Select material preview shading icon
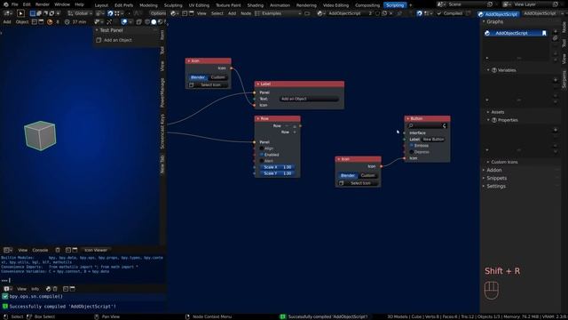The width and height of the screenshot is (568, 320). (x=160, y=21)
